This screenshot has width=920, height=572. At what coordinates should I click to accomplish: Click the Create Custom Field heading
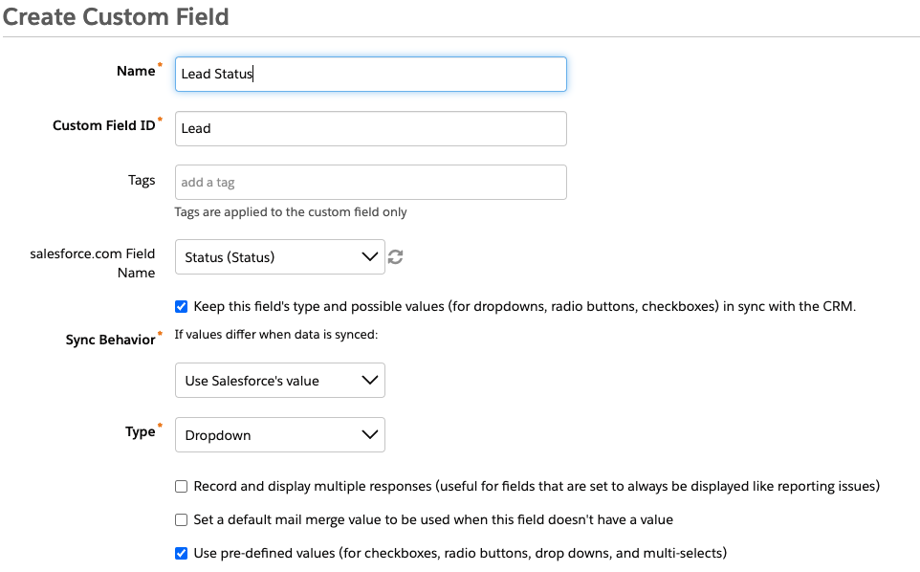(116, 16)
